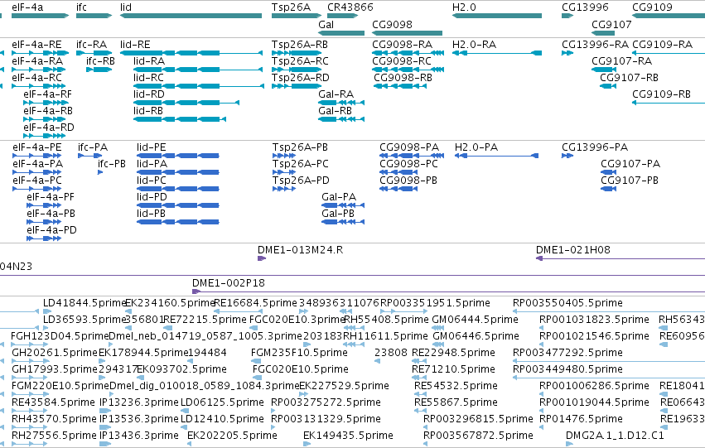Image resolution: width=705 pixels, height=448 pixels.
Task: Click protein eIF-4a-PD
Action: pyautogui.click(x=44, y=238)
